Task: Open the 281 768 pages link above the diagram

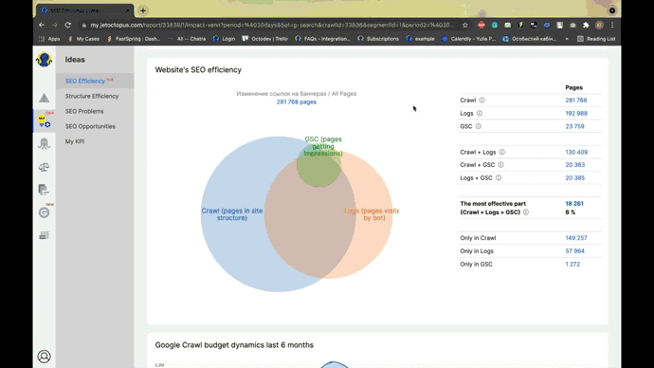Action: coord(297,101)
